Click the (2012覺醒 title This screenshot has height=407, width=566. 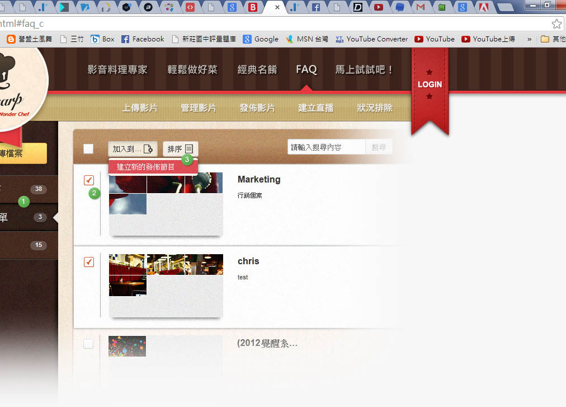coord(267,343)
